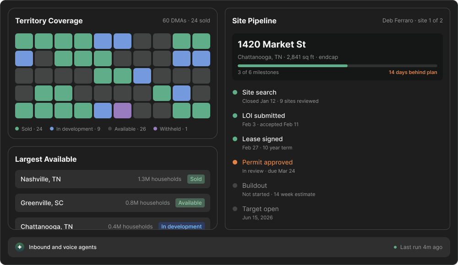Screen dimensions: 458x265
Task: Click the Available · 26 legend label
Action: point(130,129)
